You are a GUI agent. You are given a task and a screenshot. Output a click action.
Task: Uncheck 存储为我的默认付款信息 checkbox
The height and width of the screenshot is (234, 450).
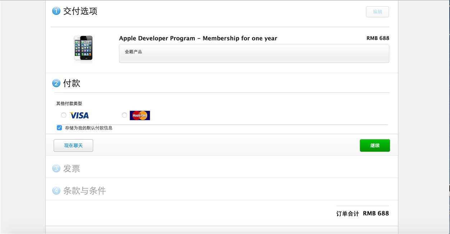(x=59, y=128)
